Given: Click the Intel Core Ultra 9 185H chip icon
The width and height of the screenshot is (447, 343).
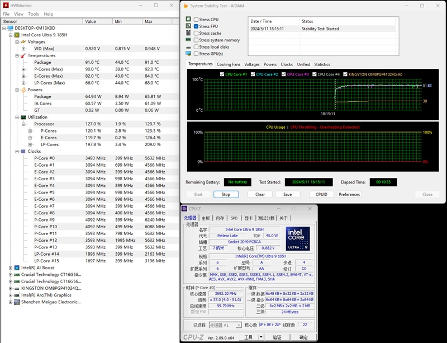Looking at the screenshot, I should coord(17,35).
